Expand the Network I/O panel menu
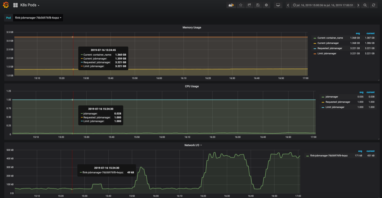This screenshot has height=198, width=382. 193,145
